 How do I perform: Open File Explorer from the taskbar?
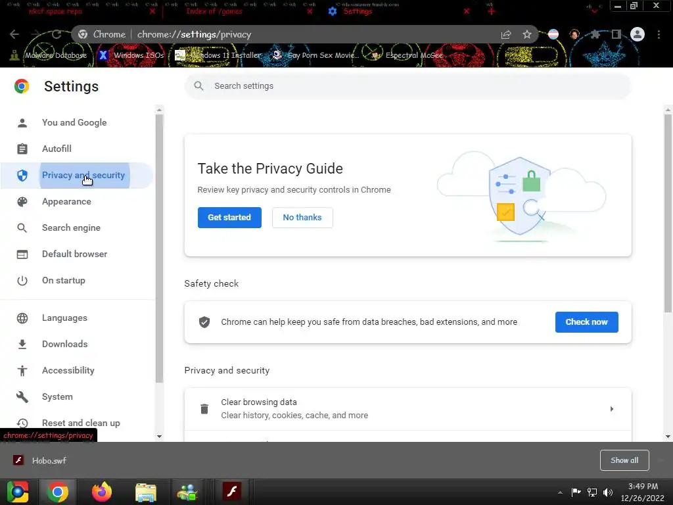[x=146, y=492]
